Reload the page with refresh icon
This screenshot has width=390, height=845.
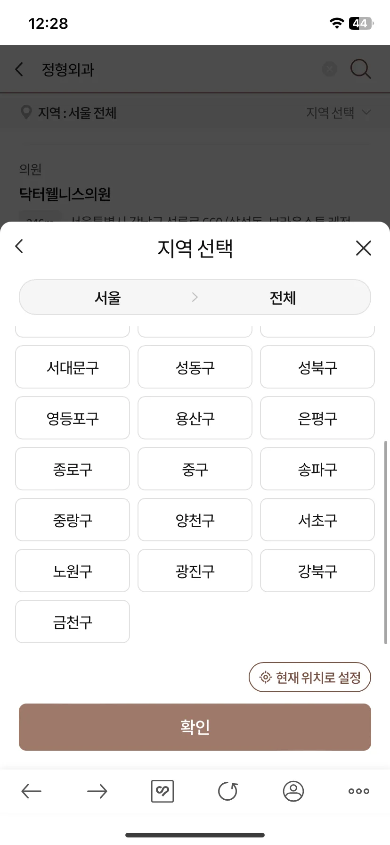228,791
